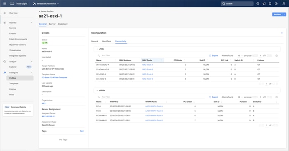289x151 pixels.
Task: Open Pools in the sidebar
Action: tap(12, 95)
